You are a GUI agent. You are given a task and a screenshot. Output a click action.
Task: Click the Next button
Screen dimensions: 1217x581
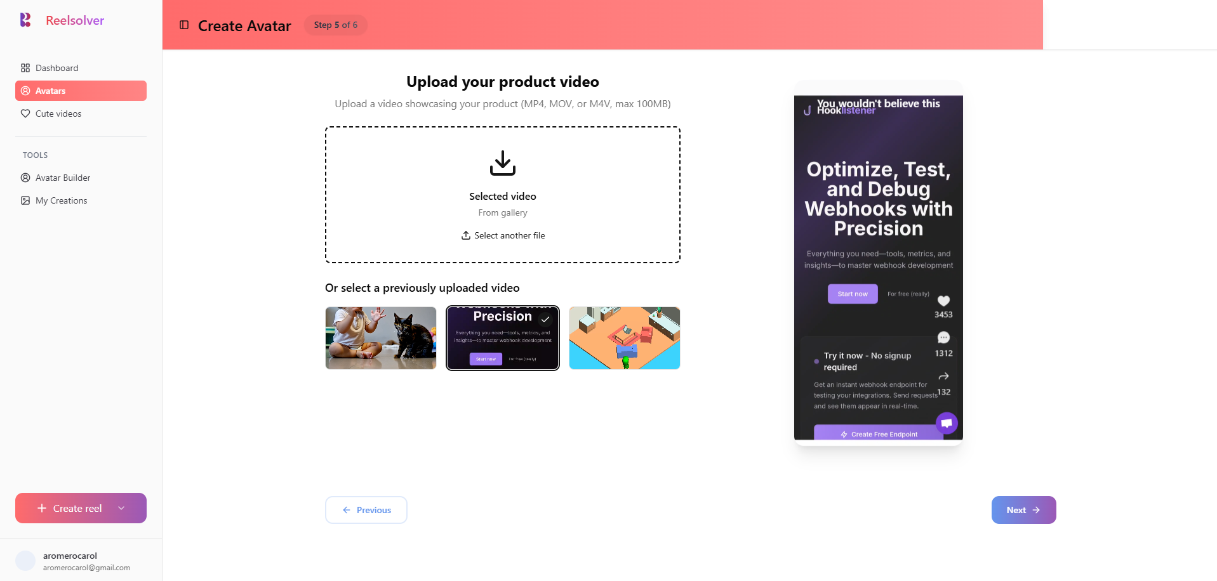click(1023, 510)
